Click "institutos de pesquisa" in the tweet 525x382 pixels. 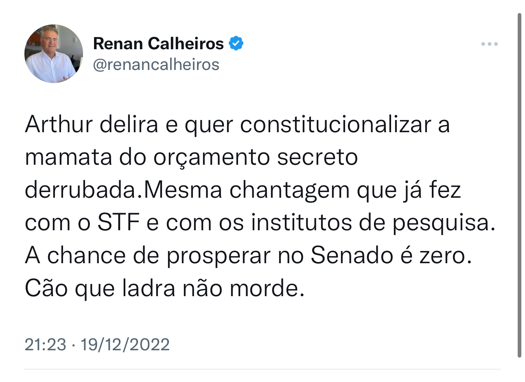pos(369,223)
